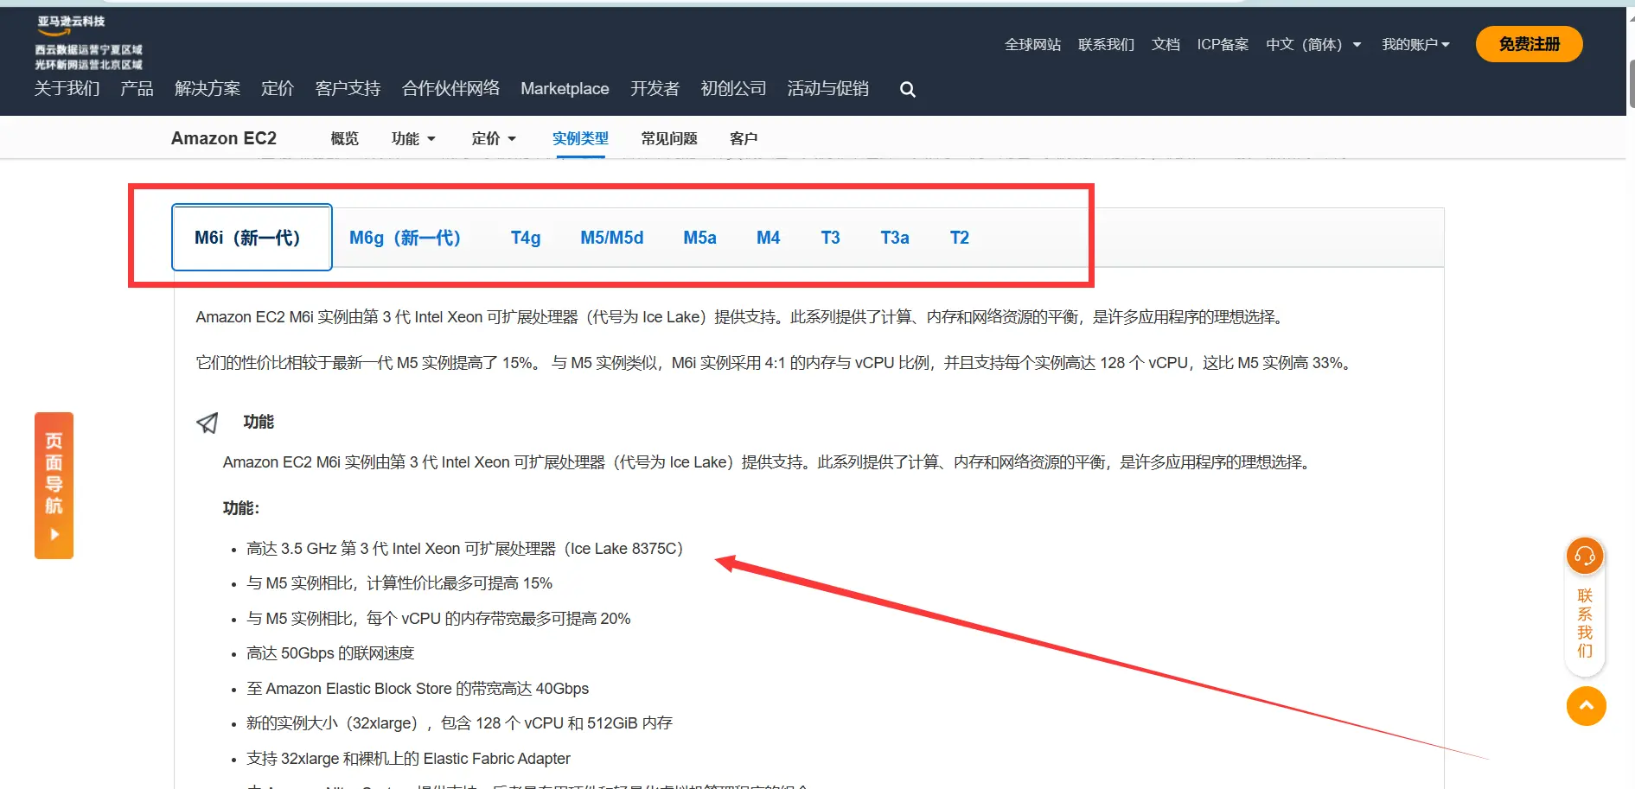Click the line about Elastic Fabric Adapter
The height and width of the screenshot is (789, 1635).
(408, 759)
